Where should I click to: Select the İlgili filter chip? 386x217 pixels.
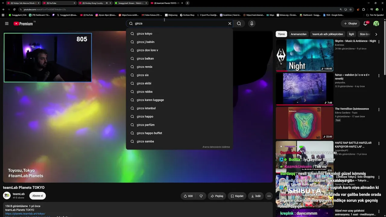(351, 34)
